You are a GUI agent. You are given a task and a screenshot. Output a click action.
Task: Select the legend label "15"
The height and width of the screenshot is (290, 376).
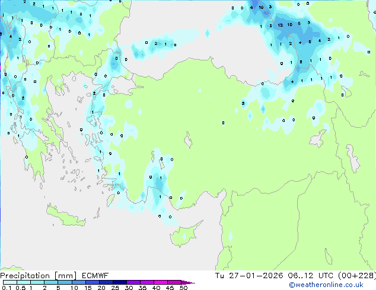coord(88,288)
